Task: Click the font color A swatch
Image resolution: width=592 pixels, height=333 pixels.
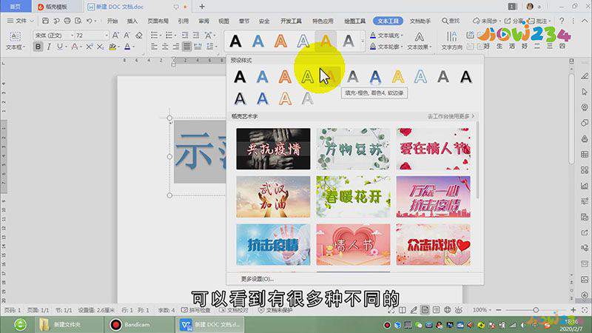Action: (x=127, y=47)
